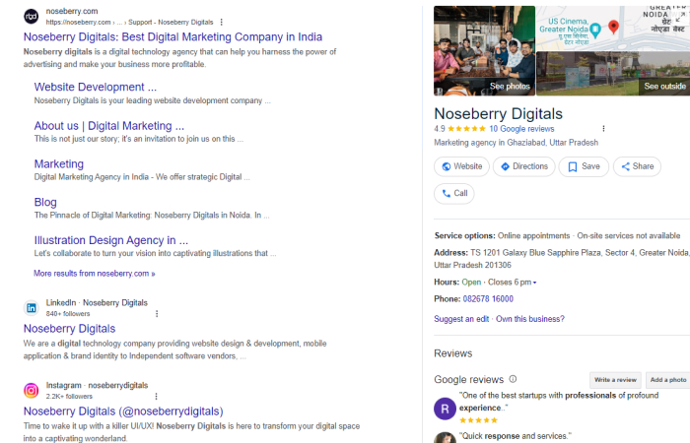The width and height of the screenshot is (690, 443).
Task: Share the Noseberry Digitals listing
Action: click(636, 166)
